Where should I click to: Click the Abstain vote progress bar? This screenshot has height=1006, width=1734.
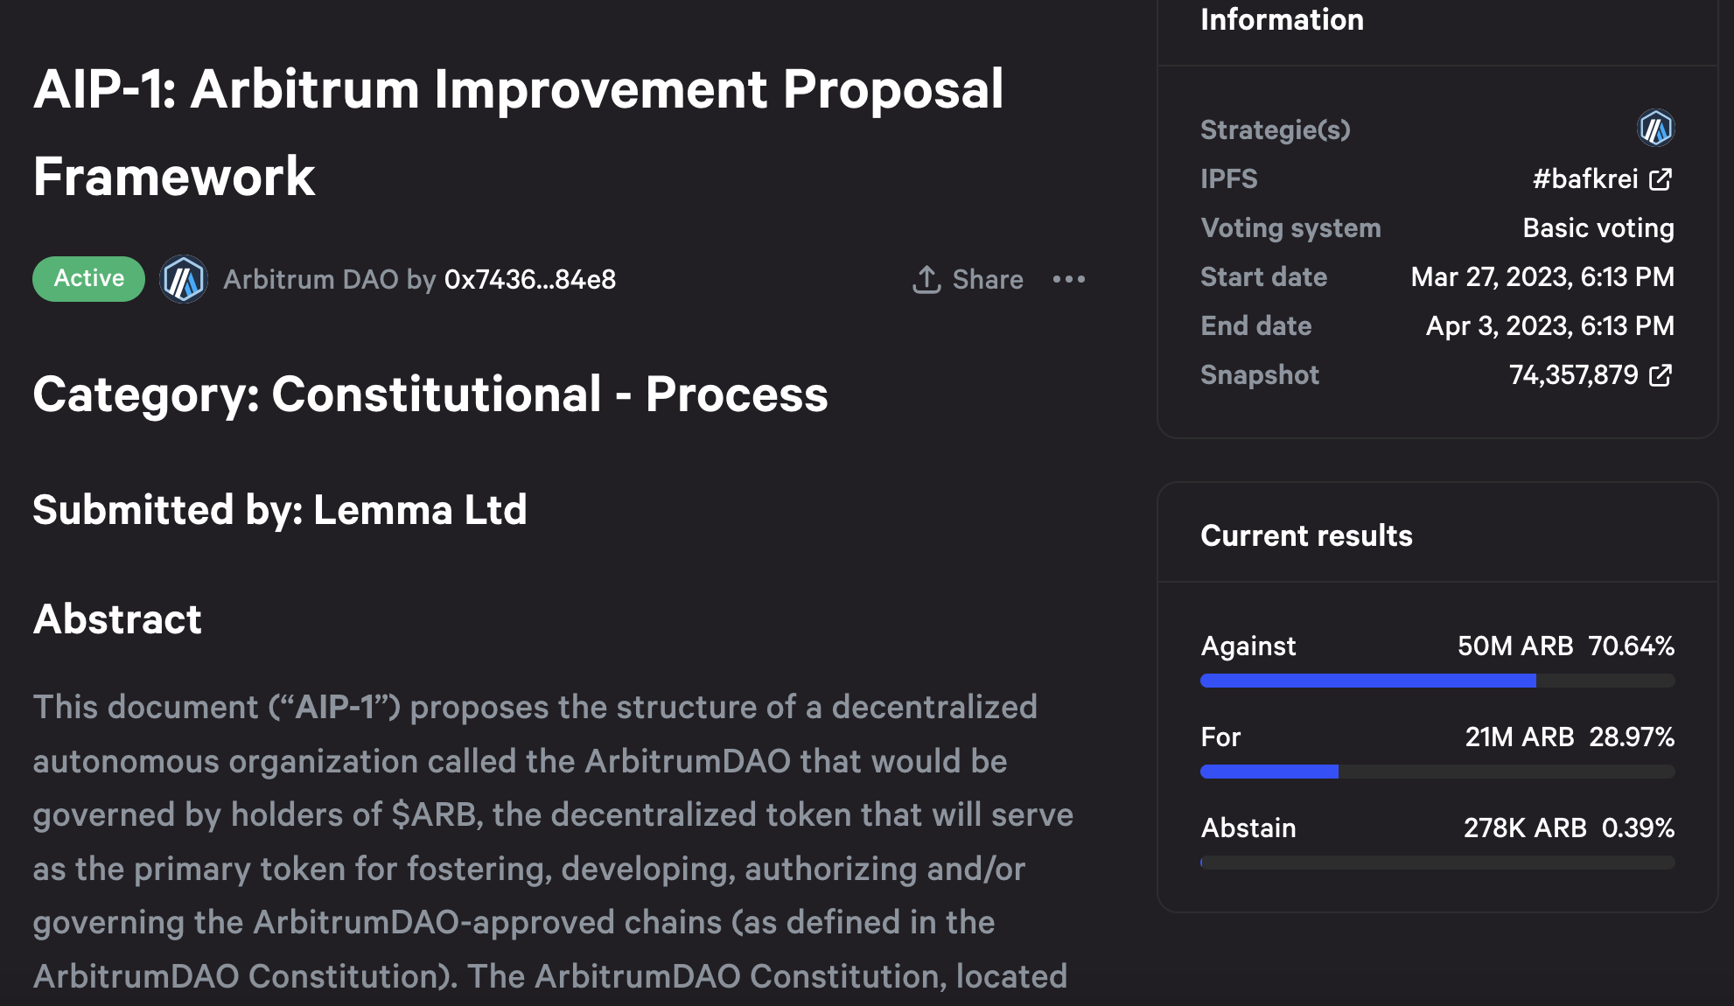coord(1437,863)
